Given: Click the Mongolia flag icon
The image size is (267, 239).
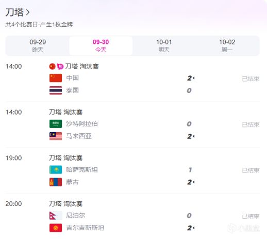Looking at the screenshot, I should [x=56, y=182].
